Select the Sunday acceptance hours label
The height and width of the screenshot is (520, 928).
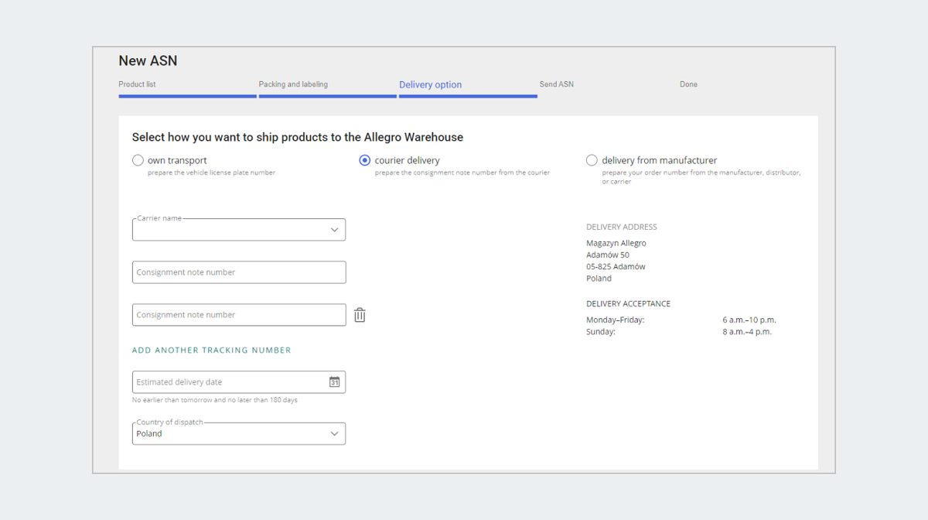point(601,332)
